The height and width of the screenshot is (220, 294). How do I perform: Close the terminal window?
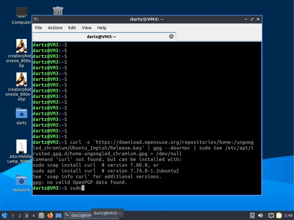(258, 19)
